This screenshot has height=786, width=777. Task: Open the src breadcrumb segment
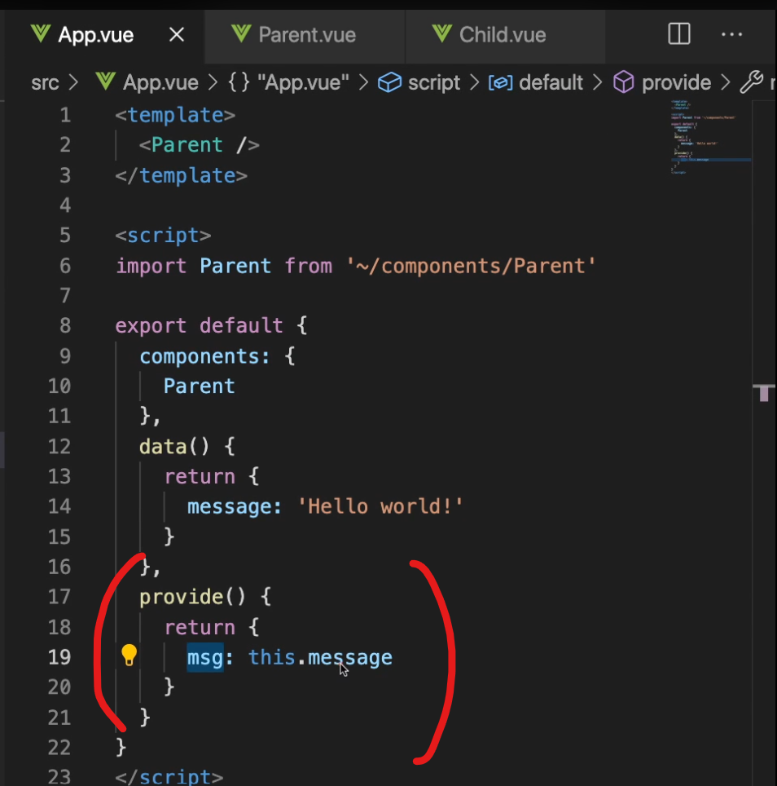[x=45, y=82]
